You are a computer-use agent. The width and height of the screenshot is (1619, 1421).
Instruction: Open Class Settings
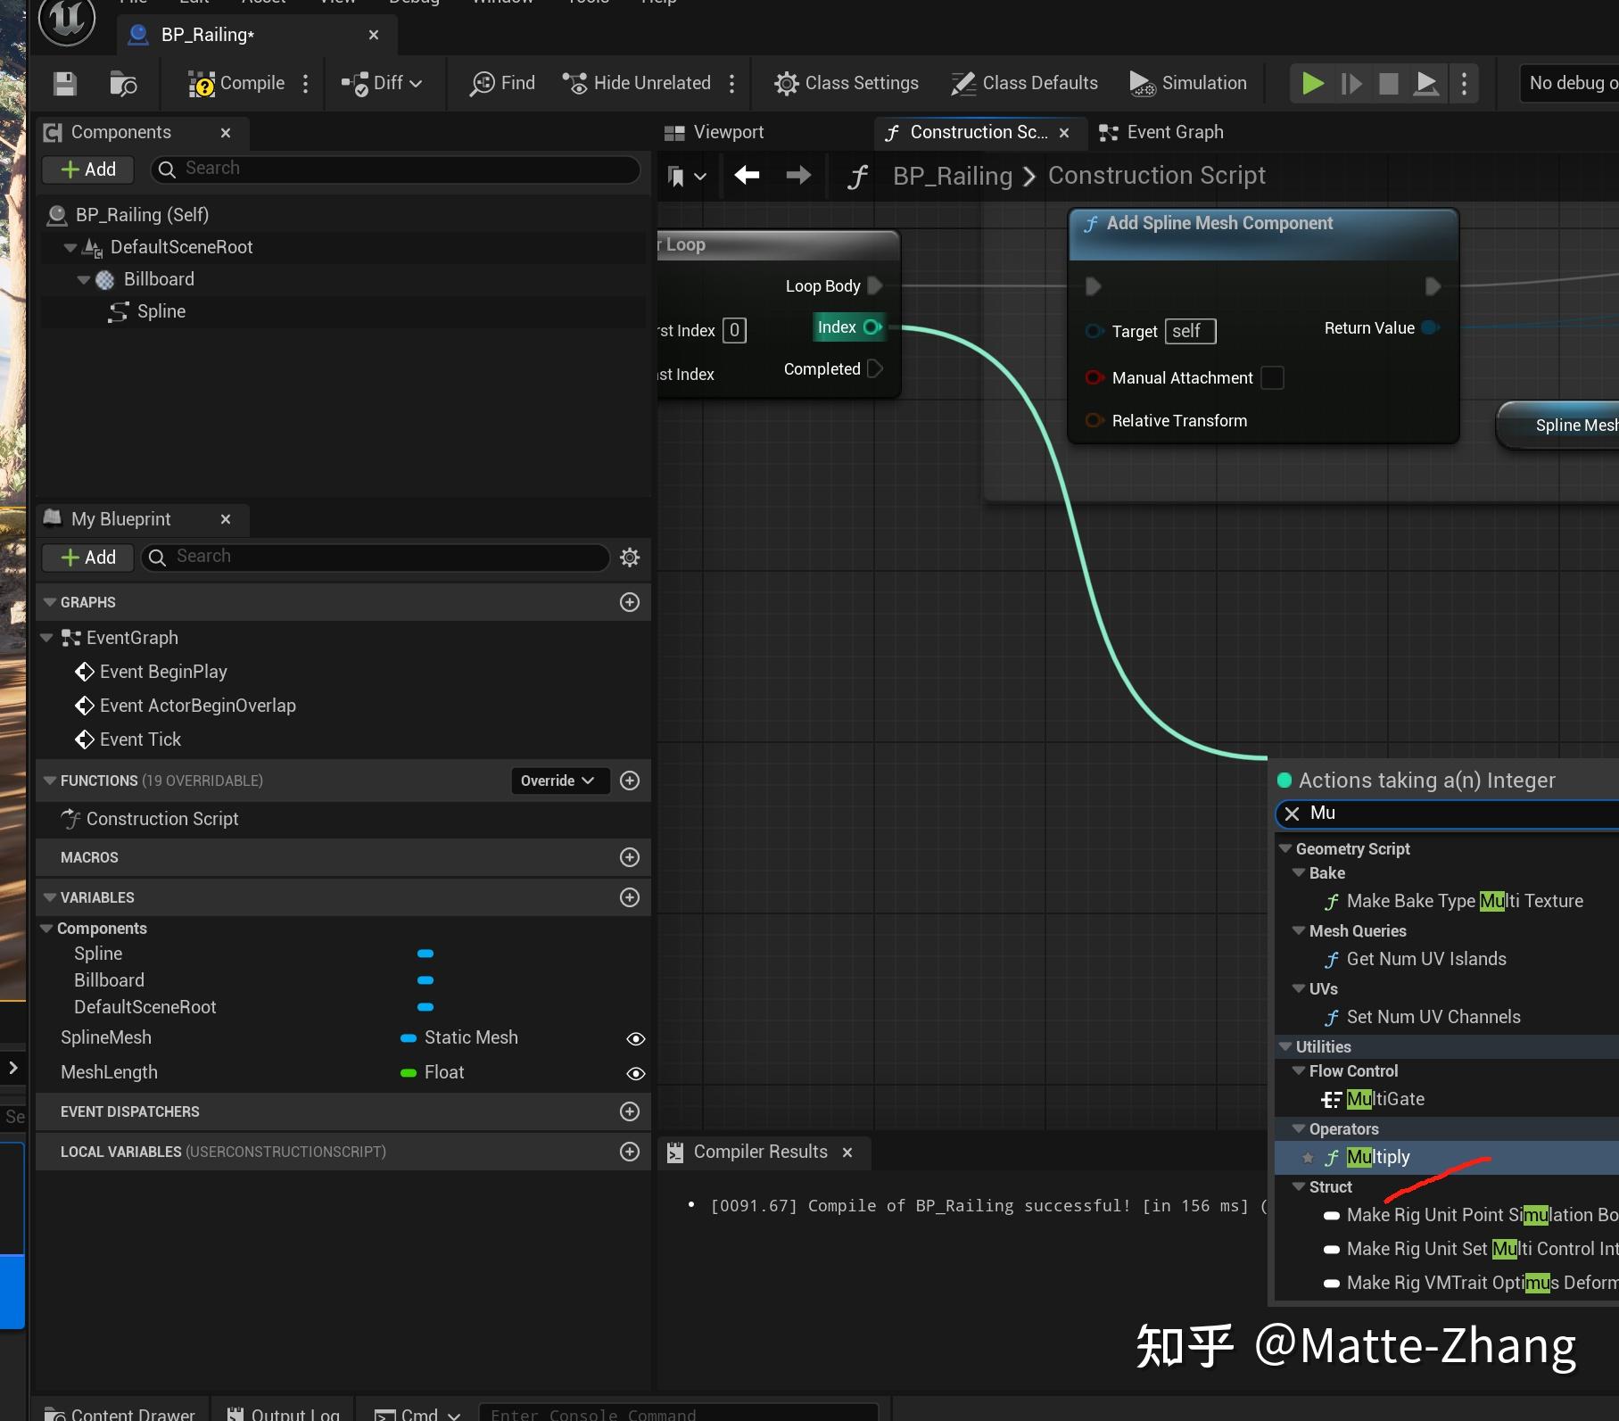pos(847,84)
